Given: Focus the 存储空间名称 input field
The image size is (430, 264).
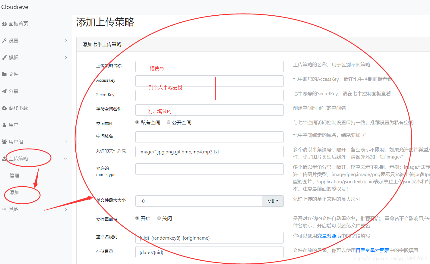Looking at the screenshot, I should [x=210, y=110].
